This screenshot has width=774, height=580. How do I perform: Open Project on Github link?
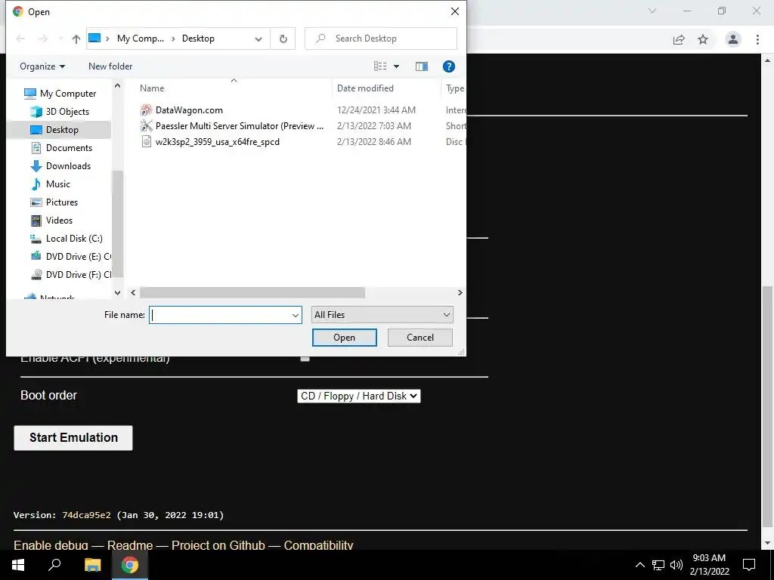click(x=218, y=545)
